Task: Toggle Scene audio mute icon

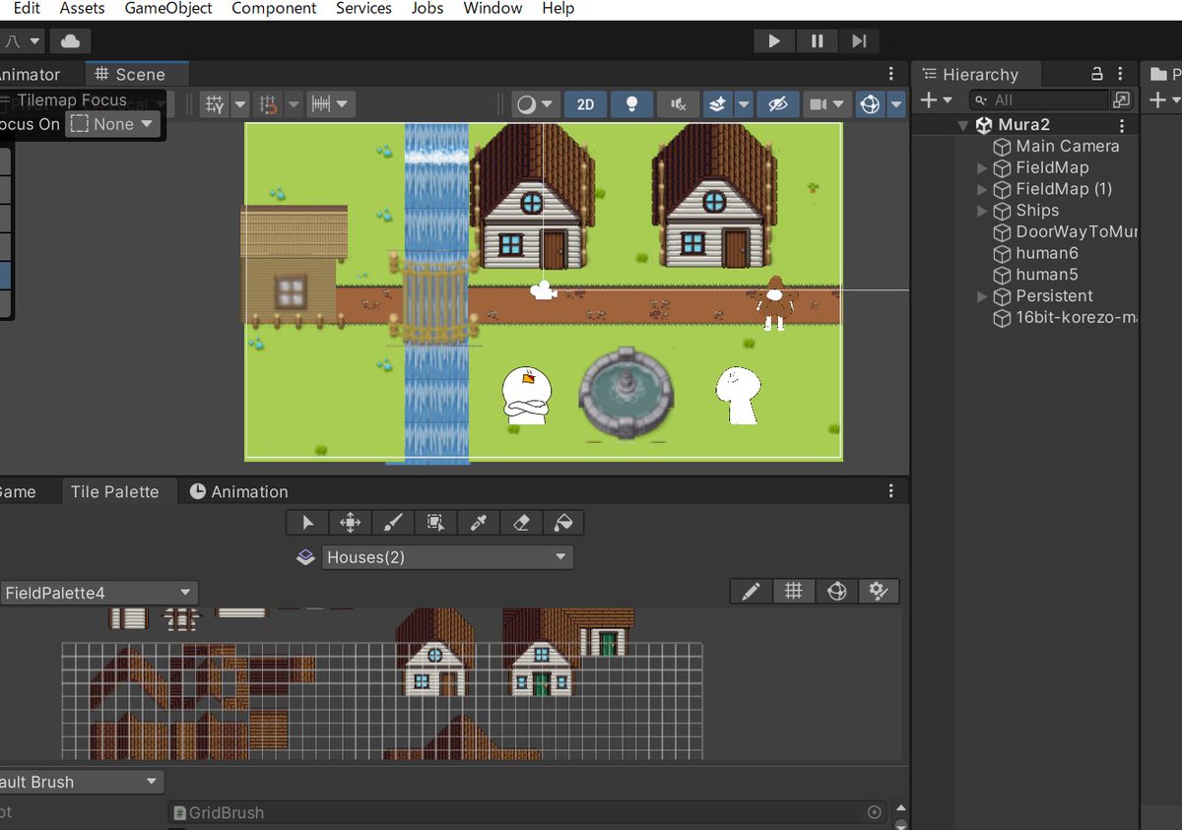Action: tap(678, 103)
